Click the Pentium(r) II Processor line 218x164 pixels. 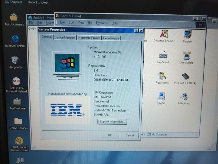(x=107, y=106)
